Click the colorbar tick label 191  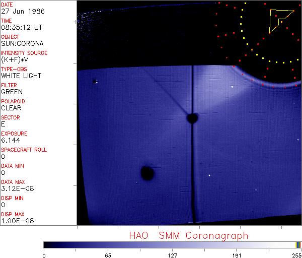[x=237, y=255]
